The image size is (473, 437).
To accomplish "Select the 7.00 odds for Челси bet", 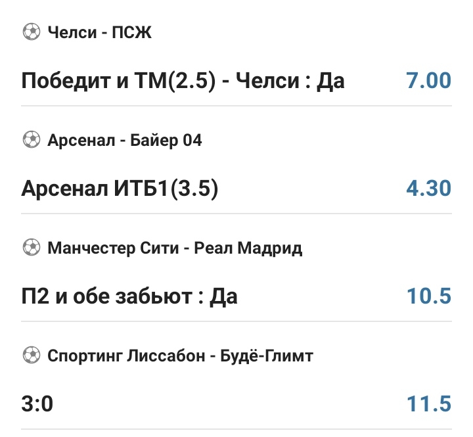I will tap(428, 81).
